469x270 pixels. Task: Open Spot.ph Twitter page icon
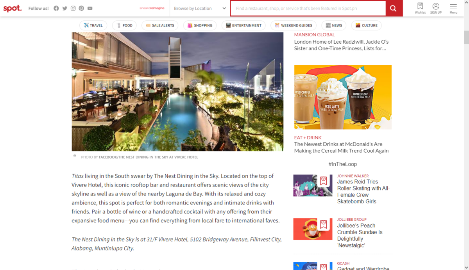(x=65, y=8)
